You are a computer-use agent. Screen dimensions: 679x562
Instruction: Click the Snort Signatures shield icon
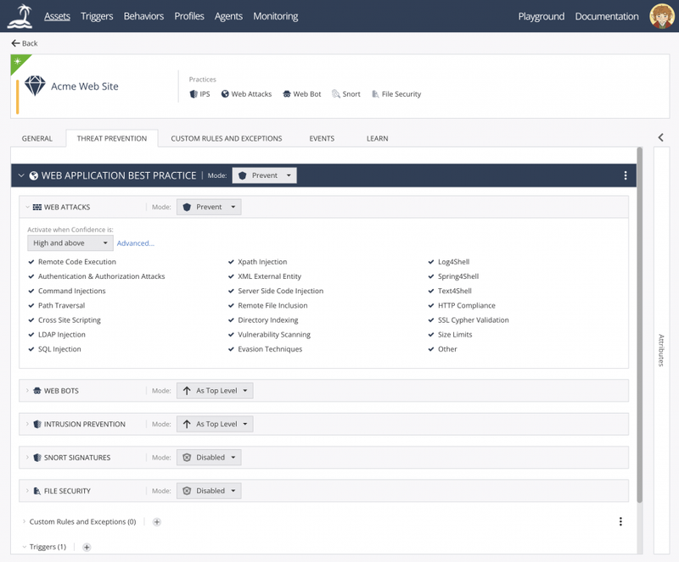coord(37,457)
